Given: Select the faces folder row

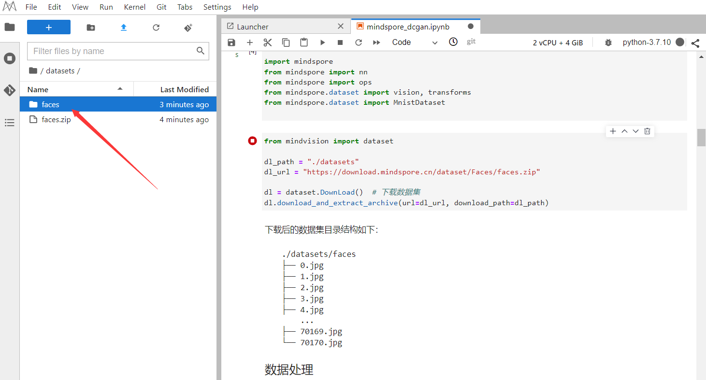Looking at the screenshot, I should point(118,104).
